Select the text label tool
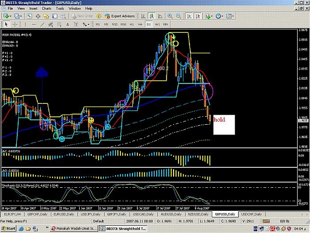Screen dimensions: 310x233 [76, 24]
